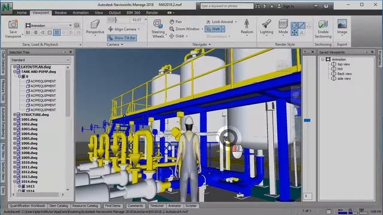Viewport: 383px width, 215px height.
Task: Open the Output ribbon tab
Action: coord(114,13)
